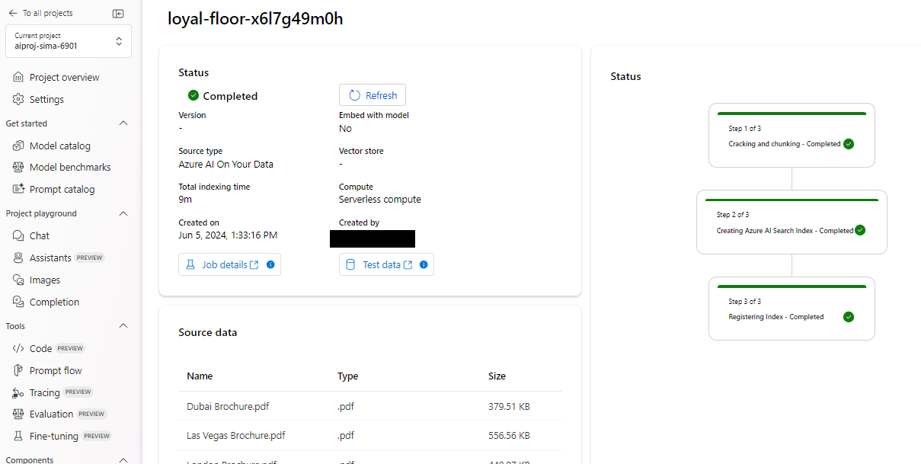
Task: Click the Azure AI On Your Data value
Action: pos(225,164)
